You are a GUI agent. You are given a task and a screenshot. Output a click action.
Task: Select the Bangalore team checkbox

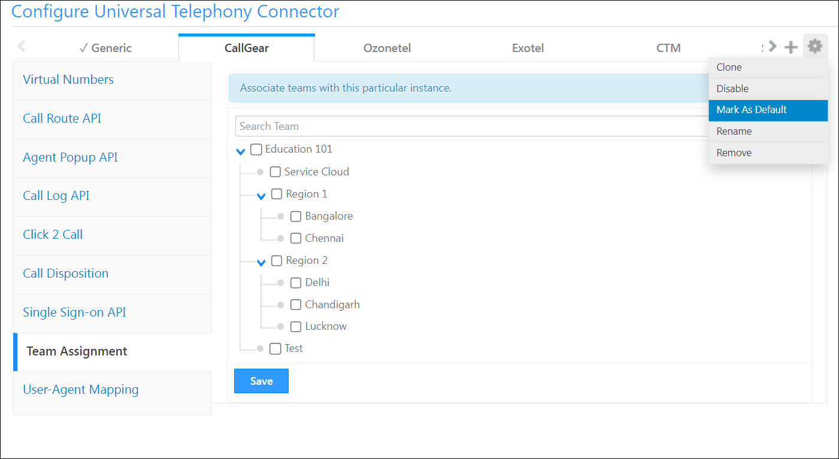tap(296, 216)
